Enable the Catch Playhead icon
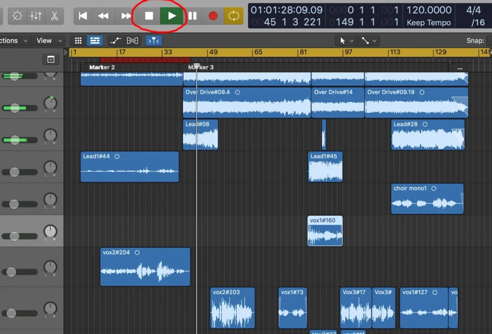Image resolution: width=492 pixels, height=334 pixels. point(153,40)
